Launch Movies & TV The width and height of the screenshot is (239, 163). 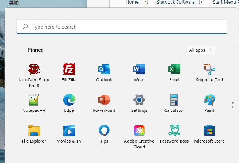tap(69, 134)
